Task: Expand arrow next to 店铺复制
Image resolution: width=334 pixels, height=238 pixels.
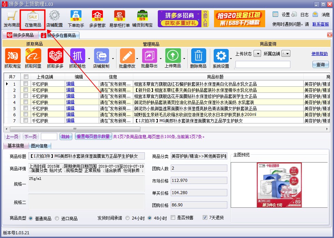Action: (113, 59)
